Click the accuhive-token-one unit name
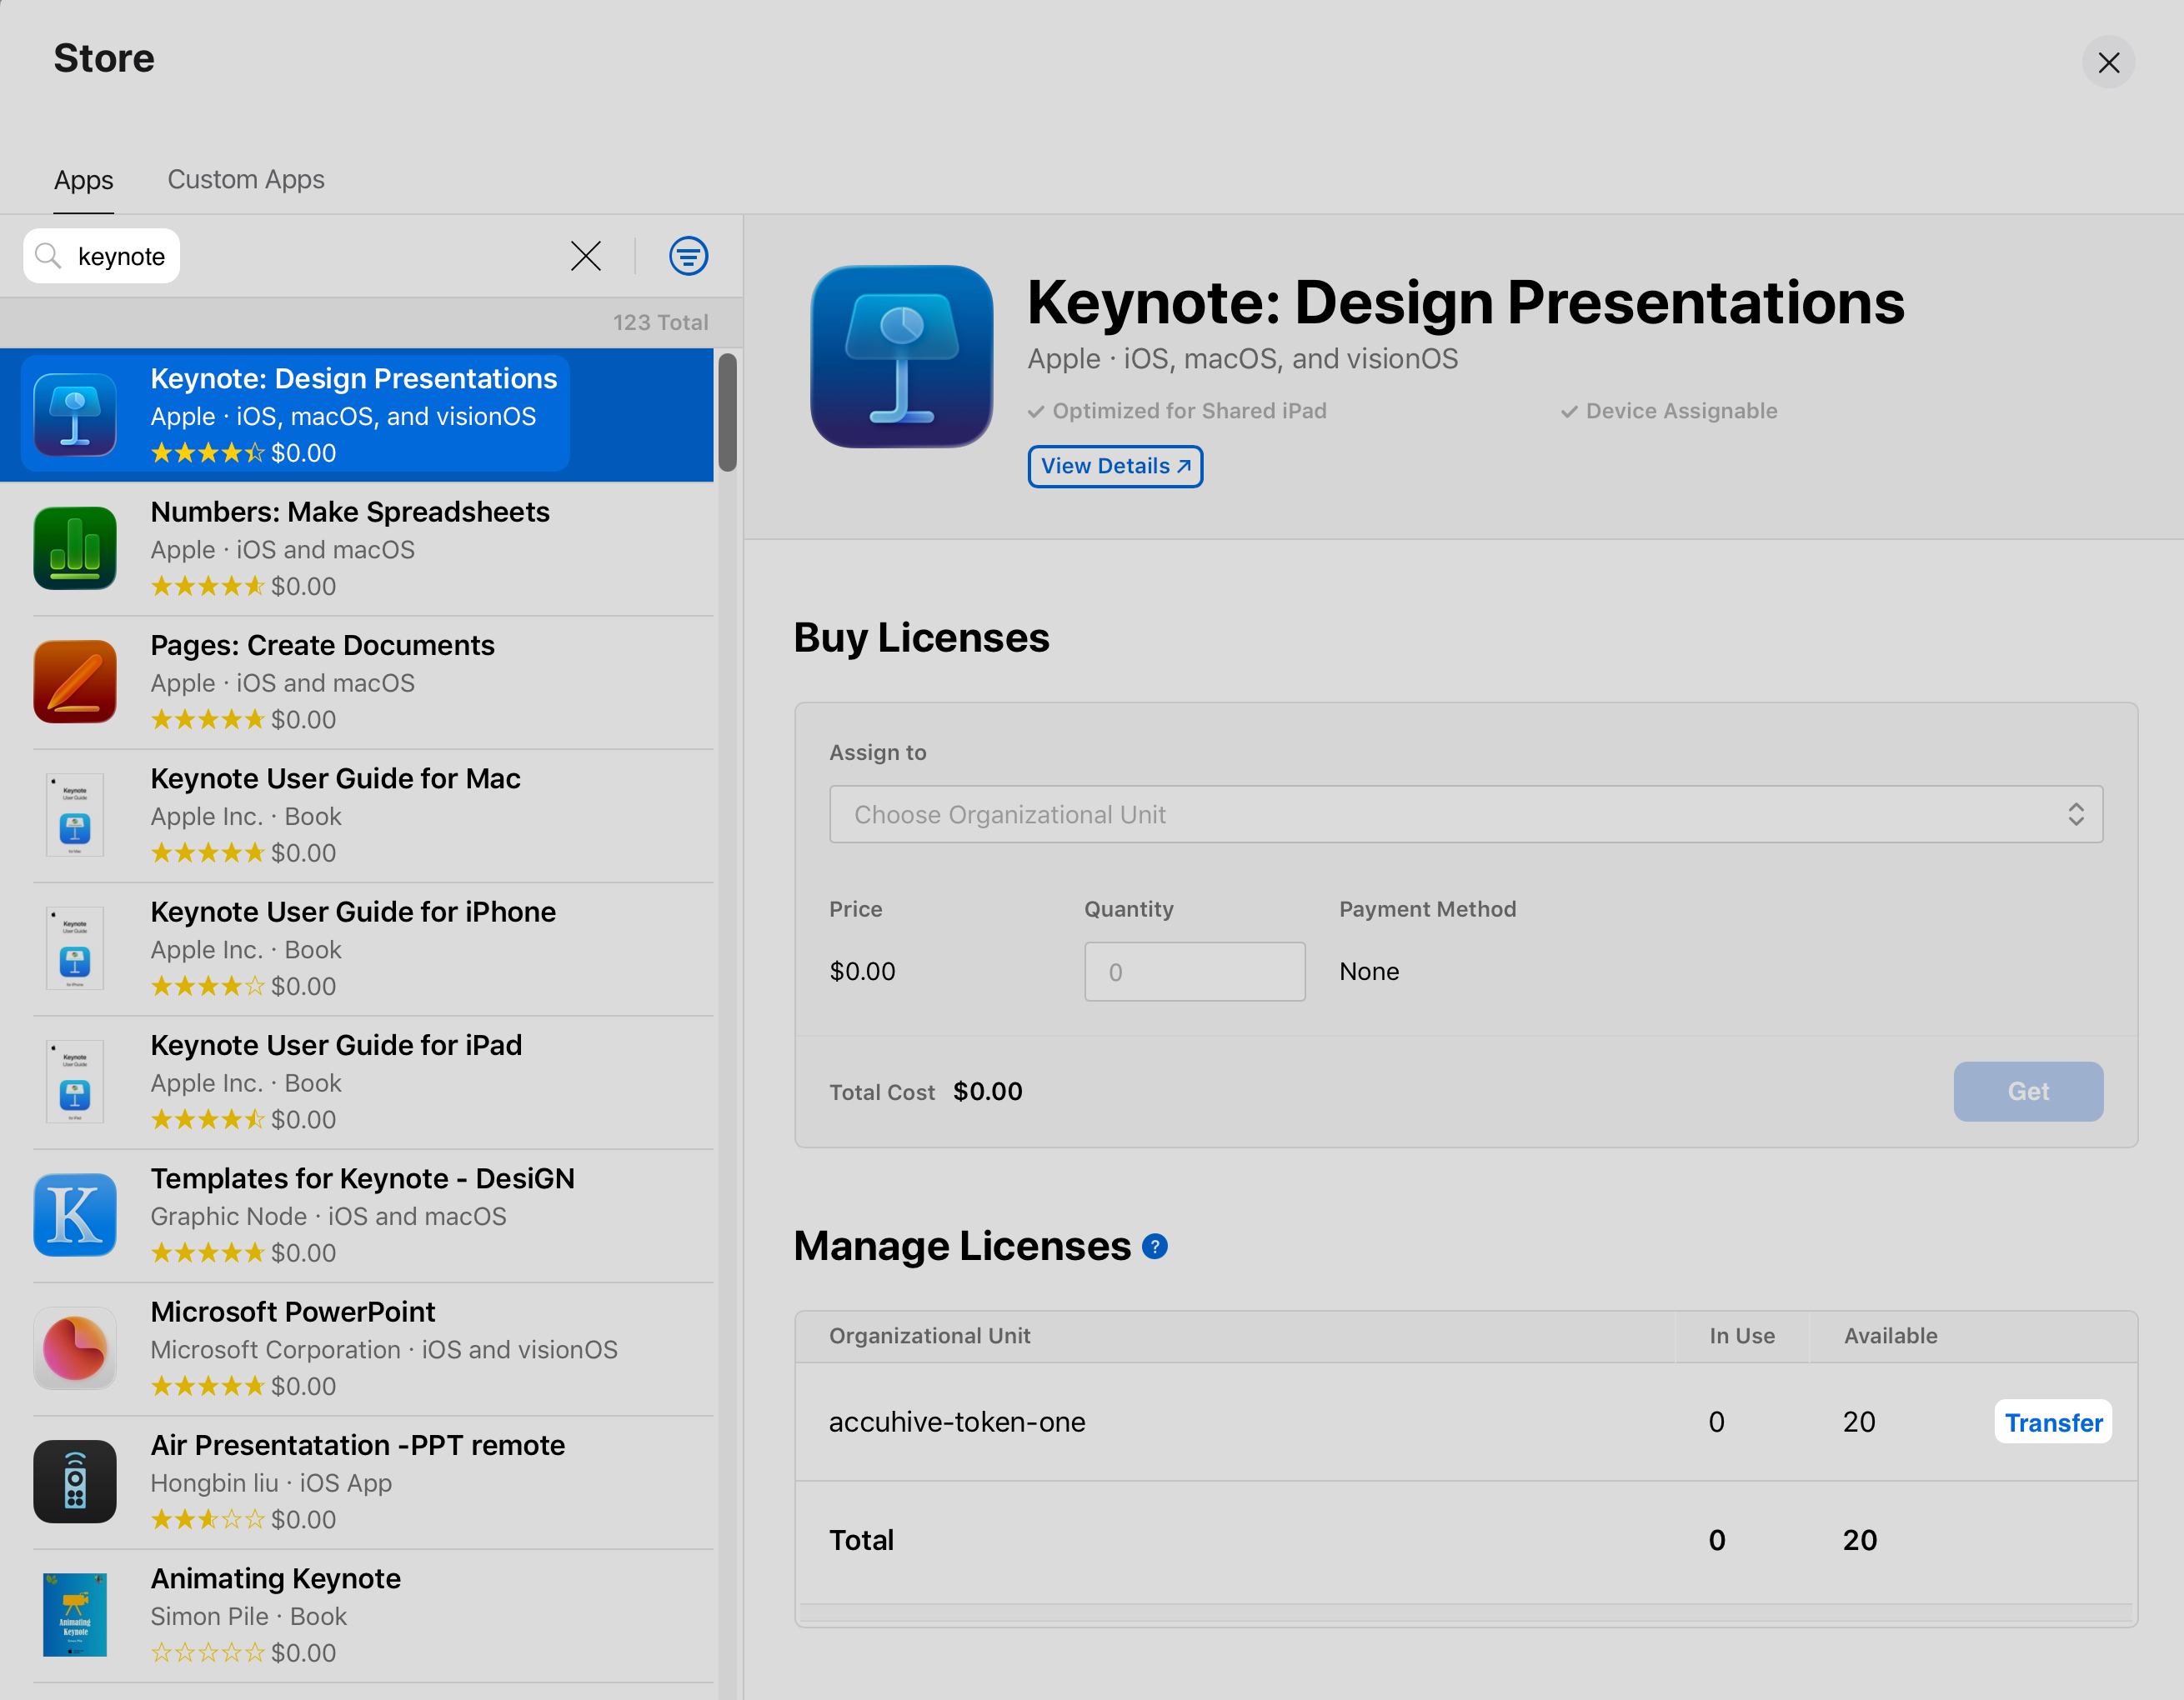 (x=957, y=1422)
